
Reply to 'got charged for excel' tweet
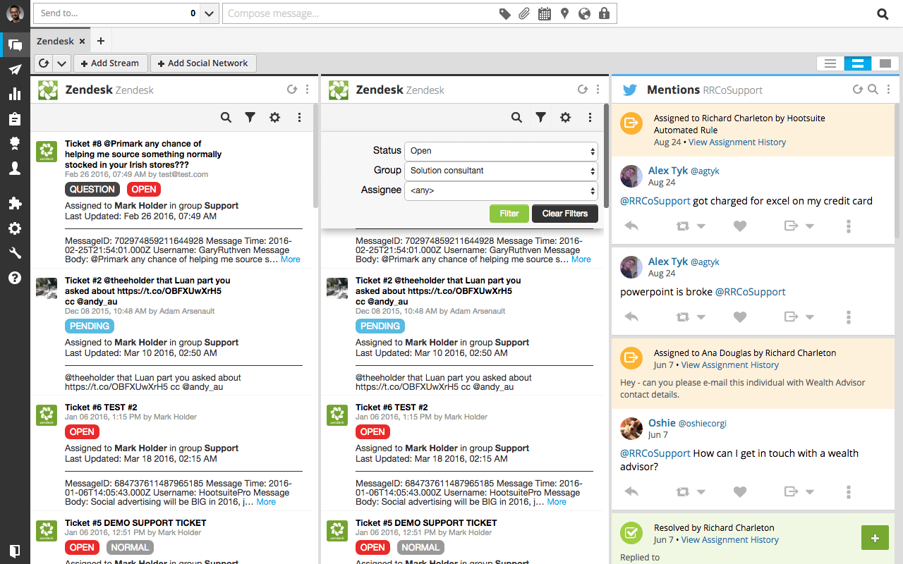tap(631, 226)
